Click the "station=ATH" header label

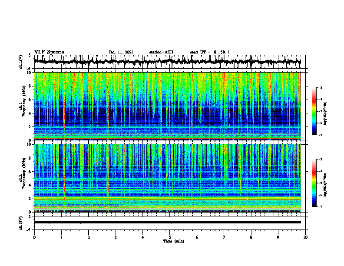pyautogui.click(x=161, y=52)
